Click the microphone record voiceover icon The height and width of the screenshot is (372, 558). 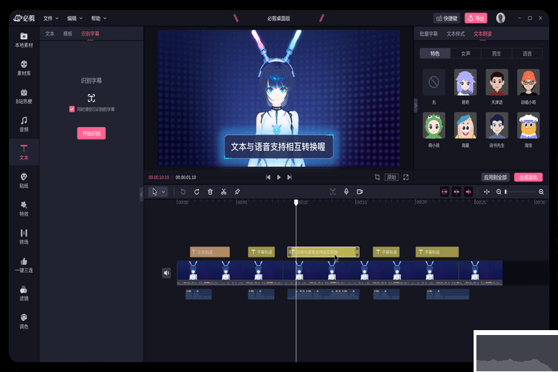pyautogui.click(x=346, y=191)
